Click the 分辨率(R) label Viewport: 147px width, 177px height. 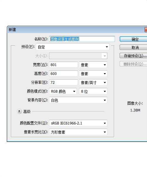pos(39,82)
